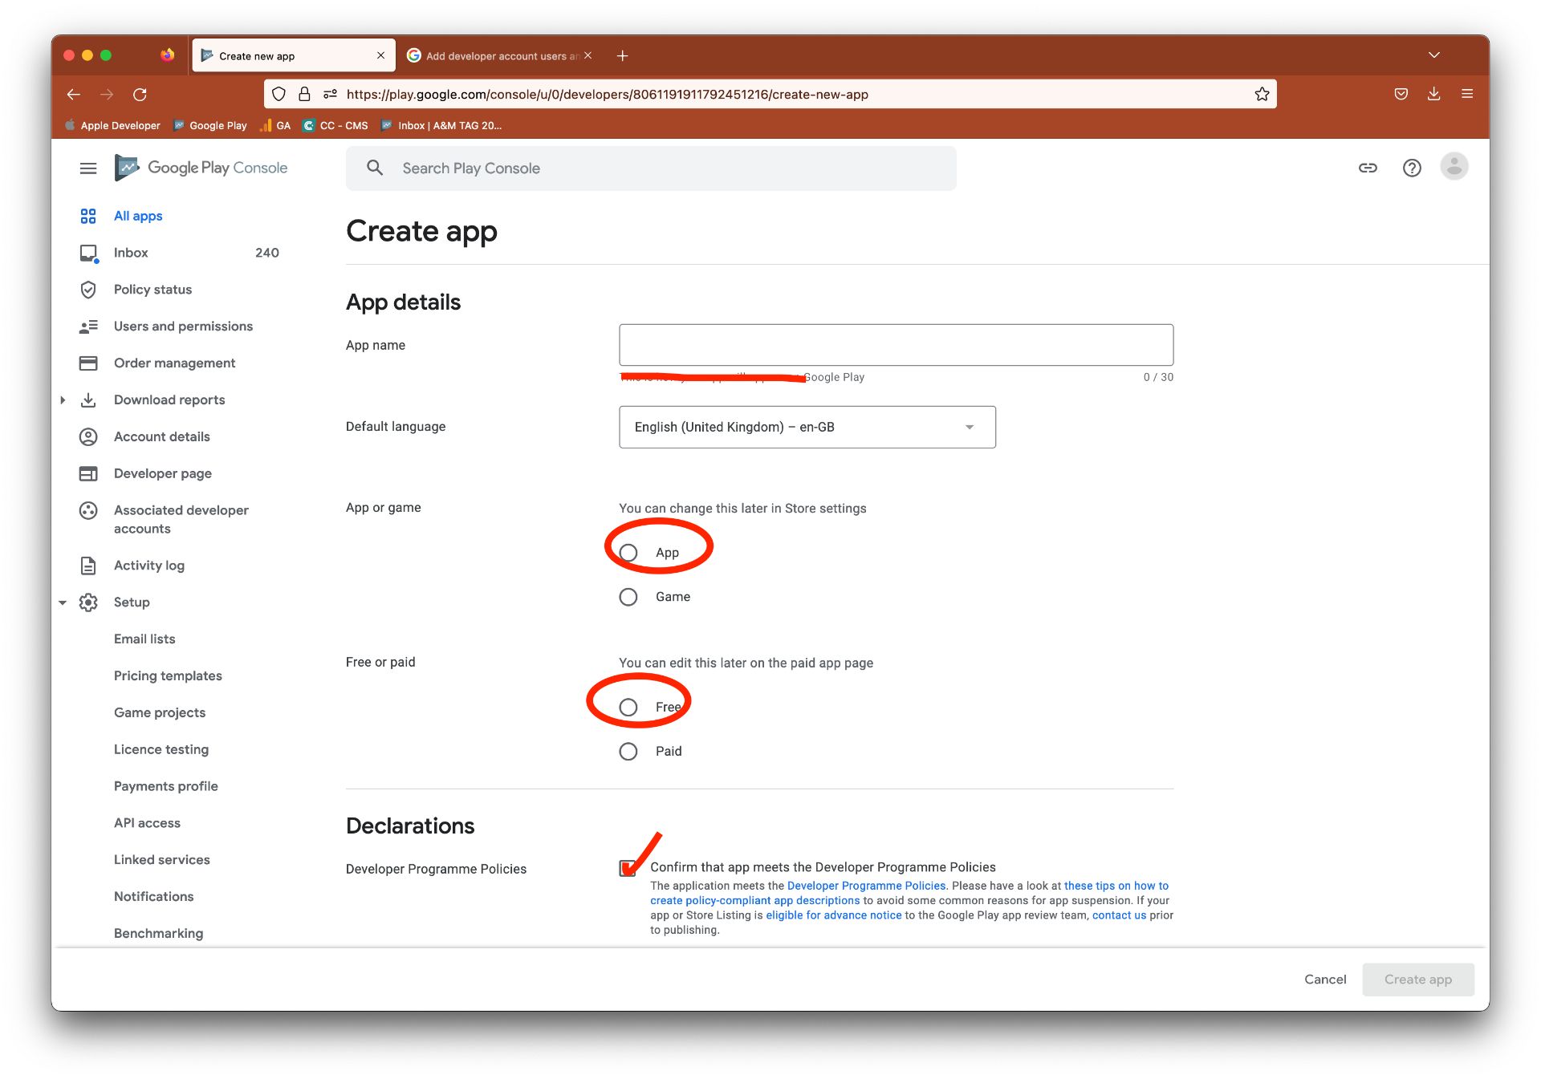Click the hamburger menu icon beside Google Play Console

(88, 168)
